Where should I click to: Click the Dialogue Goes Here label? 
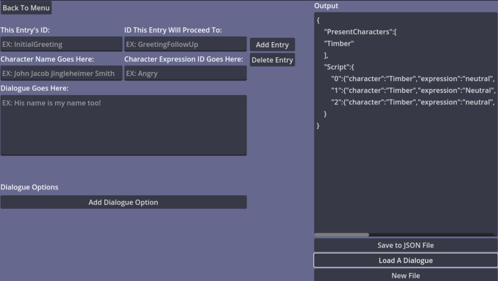[x=34, y=88]
